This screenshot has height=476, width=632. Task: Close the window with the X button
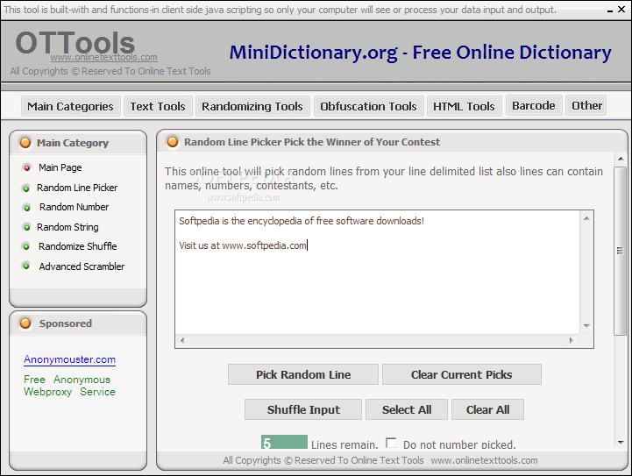pos(621,9)
